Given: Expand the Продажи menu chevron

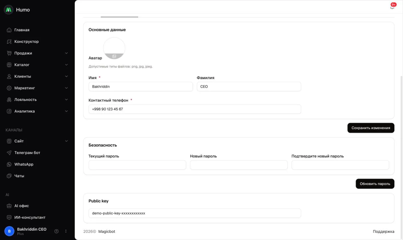Looking at the screenshot, I should point(66,53).
